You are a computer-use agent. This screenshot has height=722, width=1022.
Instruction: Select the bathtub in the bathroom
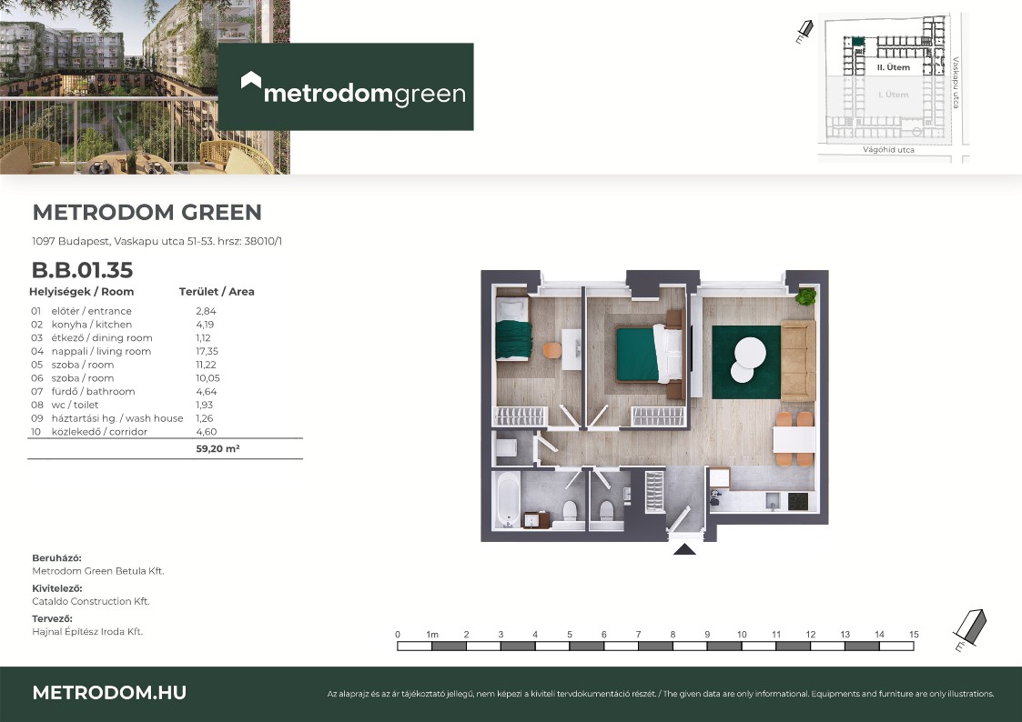[509, 499]
